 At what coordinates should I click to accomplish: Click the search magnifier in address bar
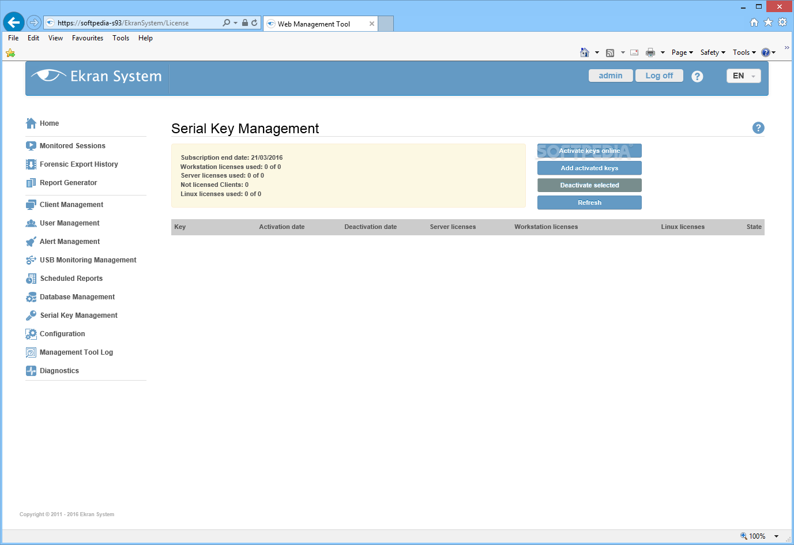(x=226, y=23)
